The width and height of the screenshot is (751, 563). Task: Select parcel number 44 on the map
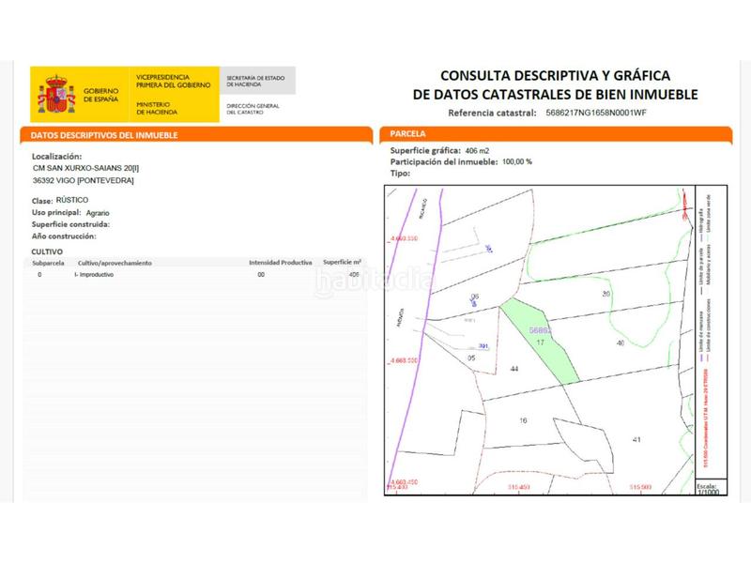[x=514, y=369]
